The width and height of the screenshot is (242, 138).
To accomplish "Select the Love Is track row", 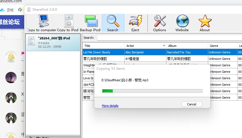I will (88, 78).
